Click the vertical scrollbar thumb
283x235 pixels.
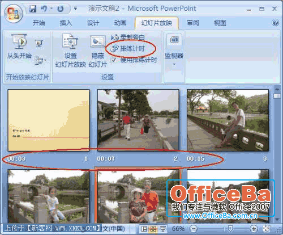pos(277,96)
